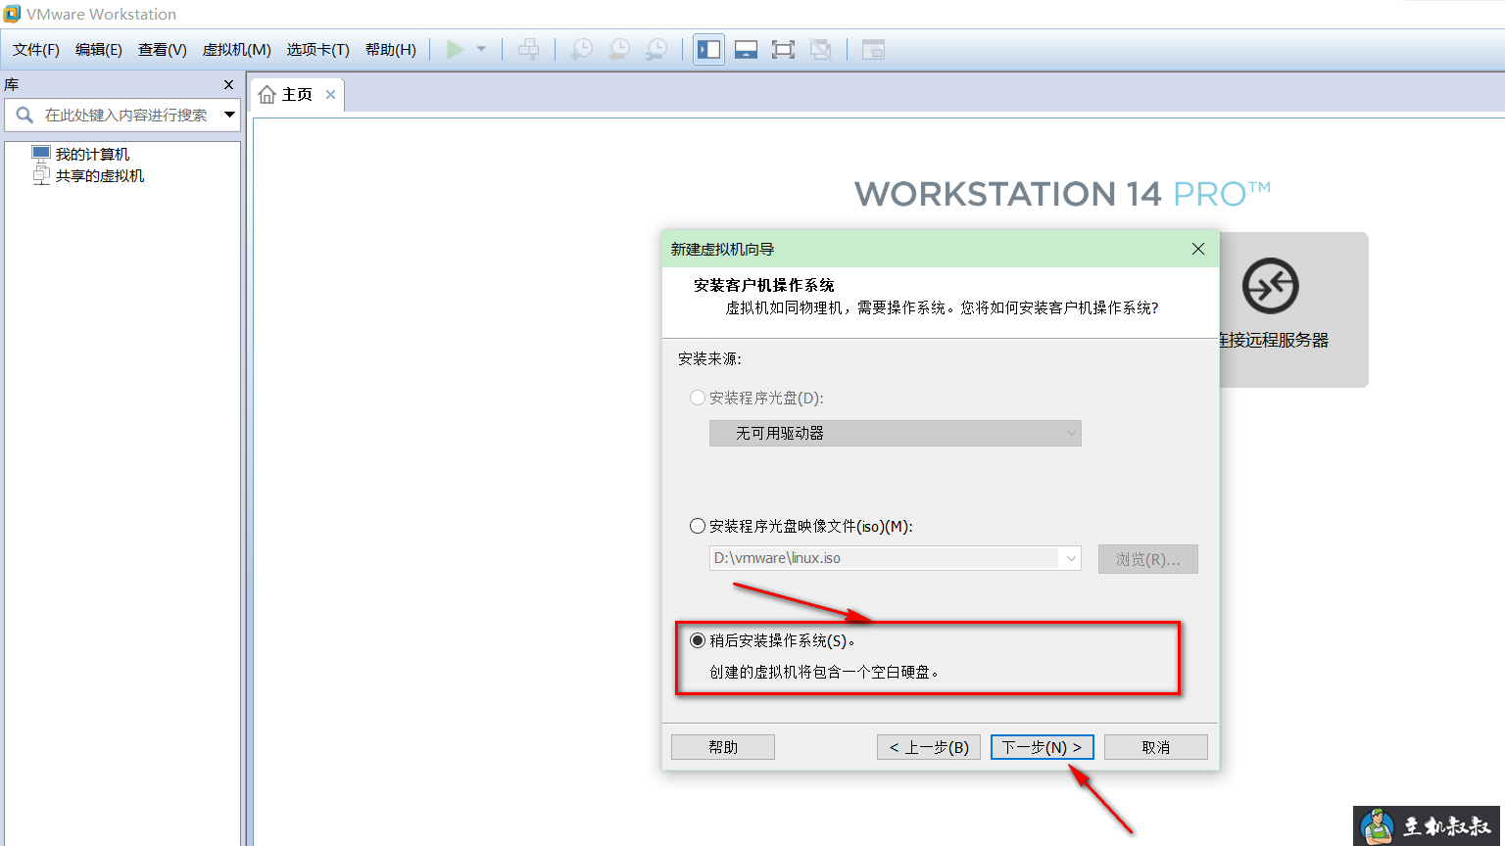Click the 上一步(B) back button
Viewport: 1505px width, 846px height.
pyautogui.click(x=929, y=747)
